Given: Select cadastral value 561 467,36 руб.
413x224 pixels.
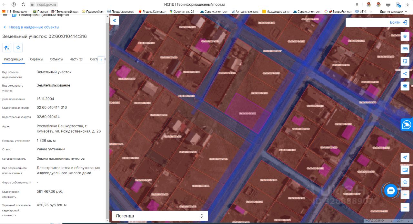Looking at the screenshot, I should click(x=50, y=191).
